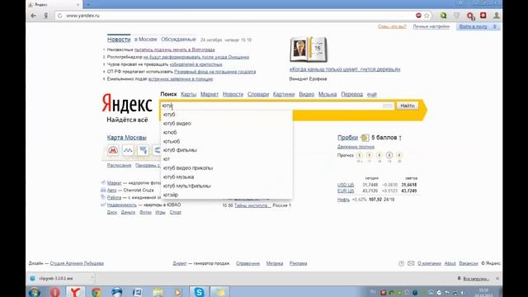The height and width of the screenshot is (297, 528).
Task: Go back with the browser back arrow
Action: [x=33, y=16]
